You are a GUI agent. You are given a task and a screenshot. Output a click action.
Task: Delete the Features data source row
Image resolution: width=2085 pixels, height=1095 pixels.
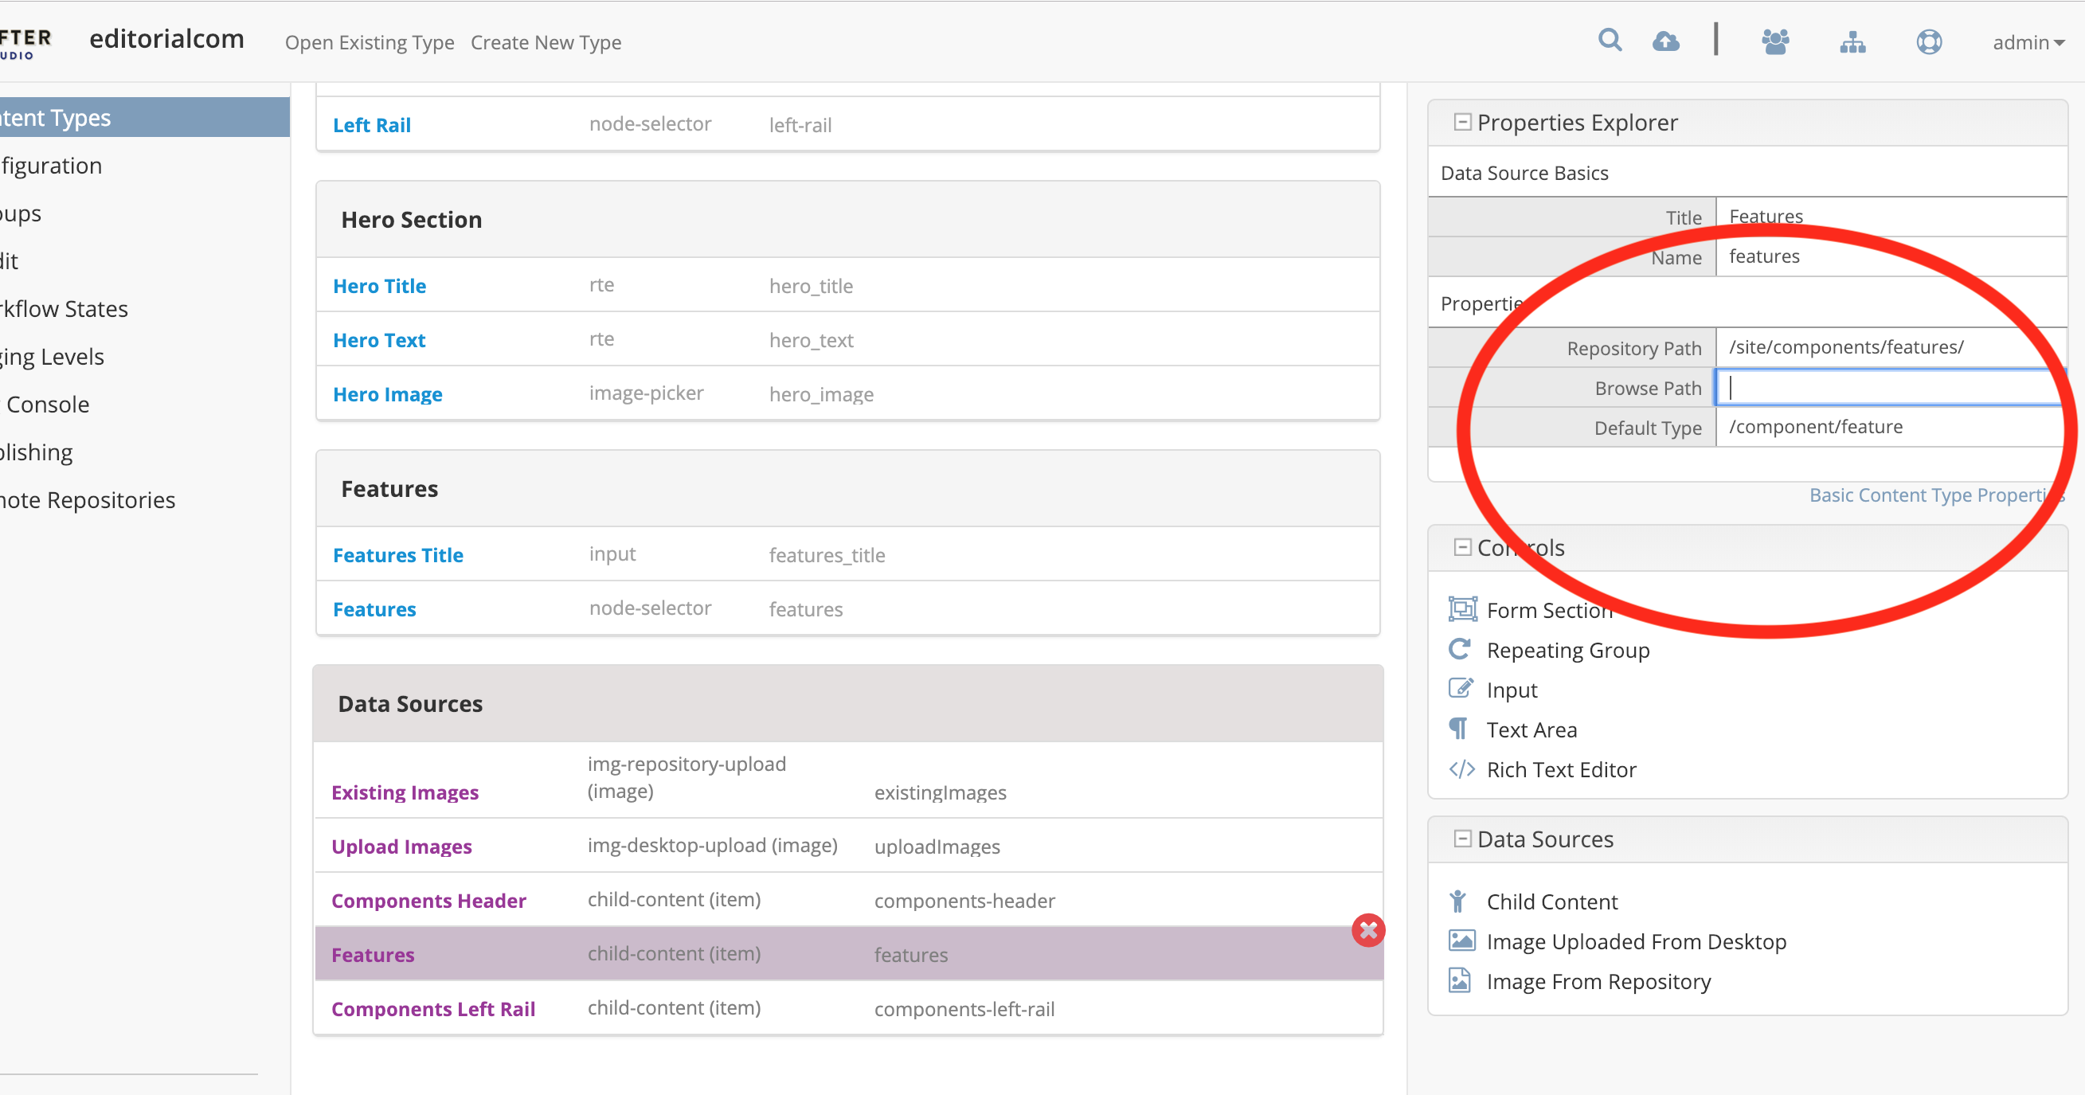tap(1368, 931)
